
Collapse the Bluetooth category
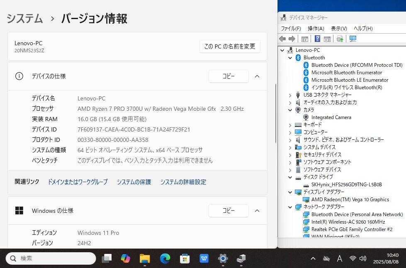[x=290, y=58]
